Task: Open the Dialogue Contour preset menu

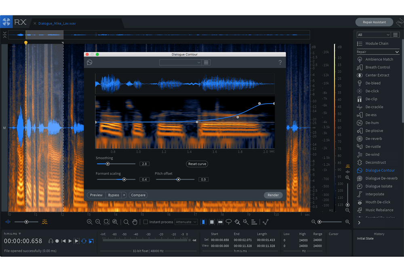Action: 206,62
